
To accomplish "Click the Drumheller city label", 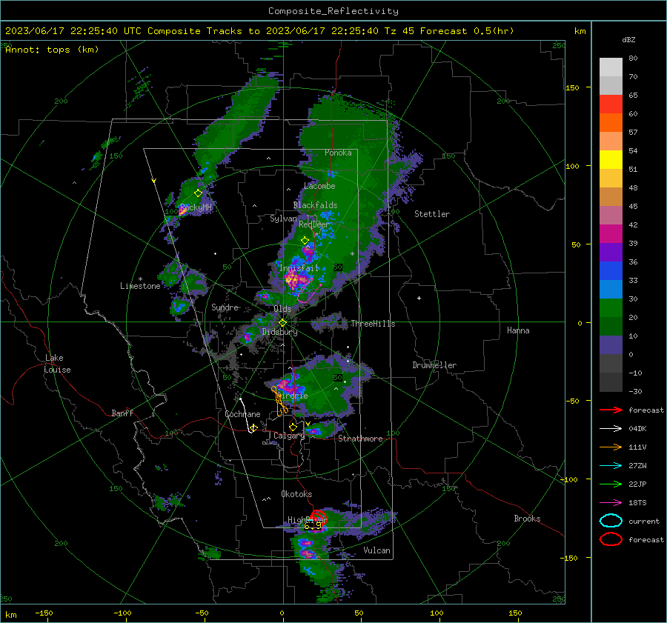I will pos(434,365).
